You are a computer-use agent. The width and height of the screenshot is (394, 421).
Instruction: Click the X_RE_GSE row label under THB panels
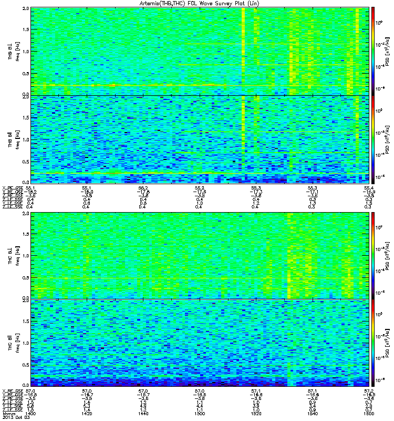13,188
